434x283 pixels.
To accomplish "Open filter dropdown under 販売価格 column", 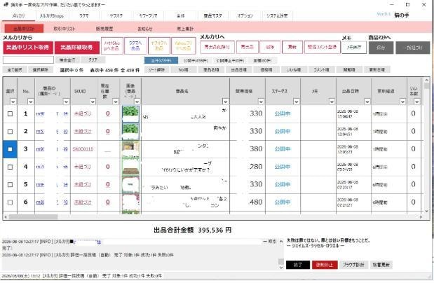I will coord(261,102).
